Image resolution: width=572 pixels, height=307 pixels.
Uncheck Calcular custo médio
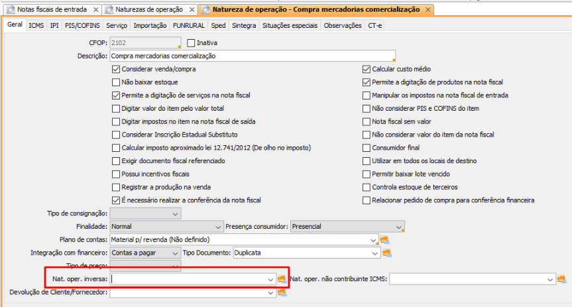[x=366, y=70]
